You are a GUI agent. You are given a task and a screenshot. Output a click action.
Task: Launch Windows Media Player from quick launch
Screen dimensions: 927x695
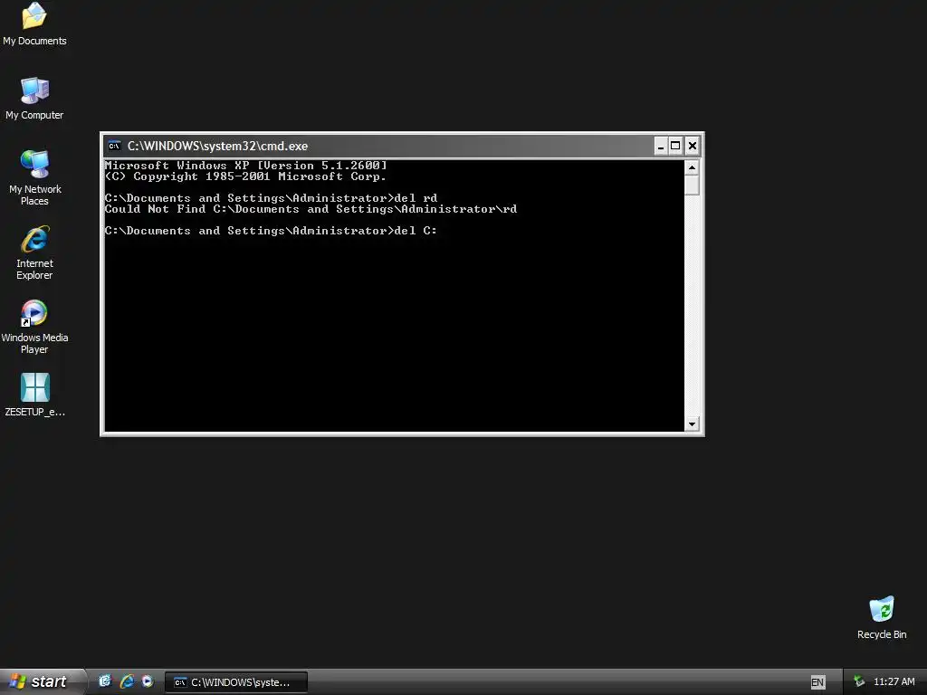point(148,681)
